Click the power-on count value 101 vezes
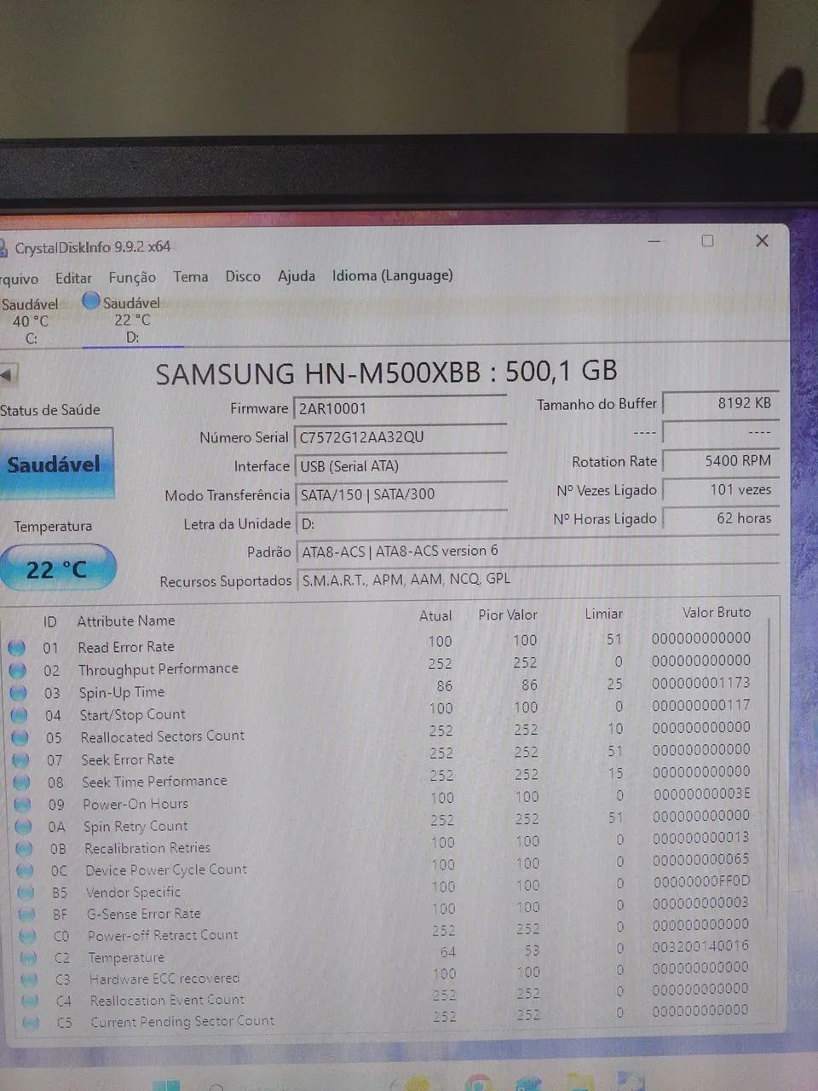Image resolution: width=818 pixels, height=1091 pixels. pyautogui.click(x=721, y=490)
